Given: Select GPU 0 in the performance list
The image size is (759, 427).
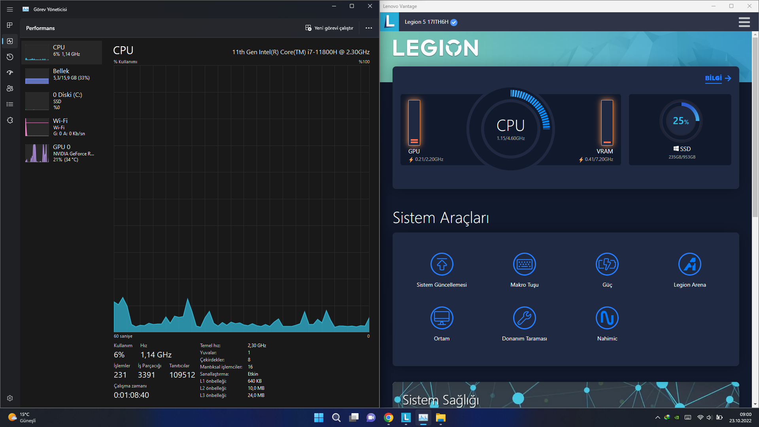Looking at the screenshot, I should tap(62, 153).
